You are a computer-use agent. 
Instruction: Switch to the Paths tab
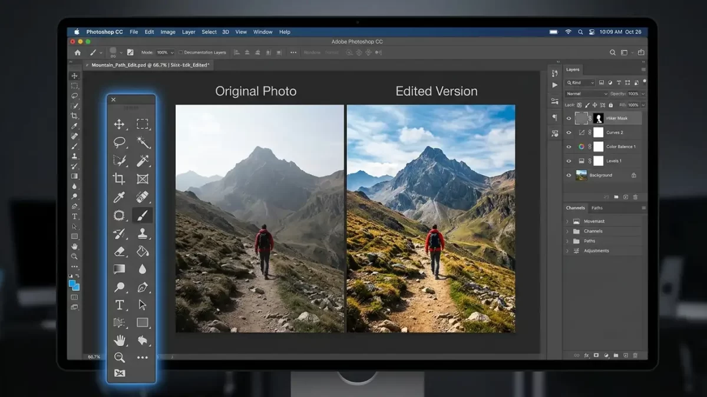click(597, 208)
